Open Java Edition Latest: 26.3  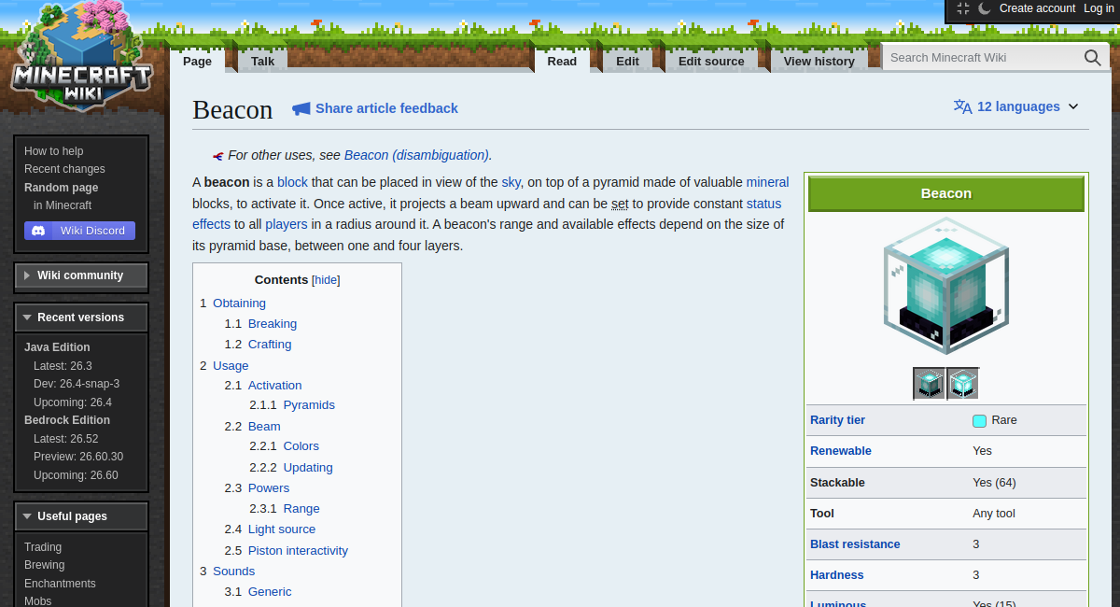63,366
